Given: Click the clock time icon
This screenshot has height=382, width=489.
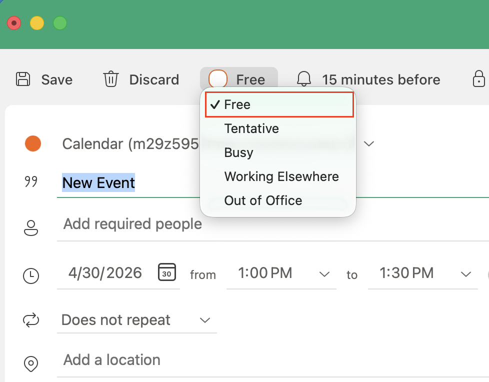Looking at the screenshot, I should (x=31, y=275).
